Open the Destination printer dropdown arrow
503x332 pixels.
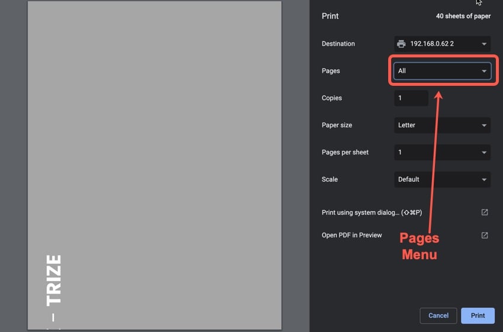click(x=484, y=44)
